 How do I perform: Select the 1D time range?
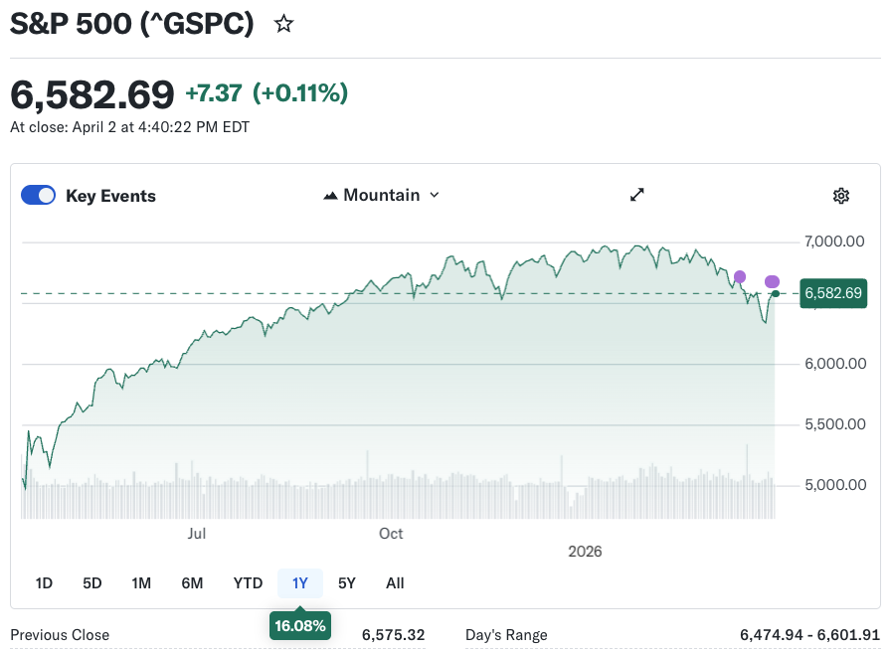tap(44, 583)
